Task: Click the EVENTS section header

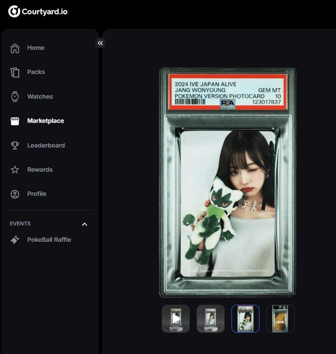Action: click(20, 223)
